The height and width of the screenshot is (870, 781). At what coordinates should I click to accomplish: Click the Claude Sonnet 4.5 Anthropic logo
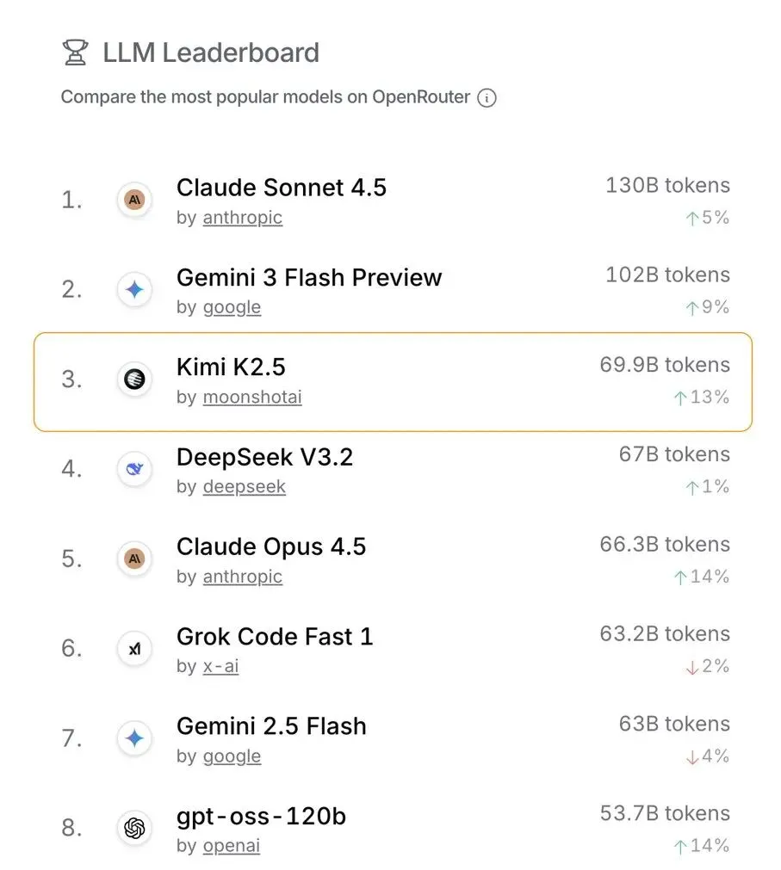coord(134,201)
